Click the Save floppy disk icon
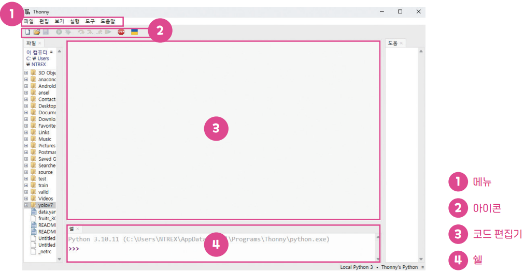Viewport: 525px width, 273px height. click(x=46, y=32)
